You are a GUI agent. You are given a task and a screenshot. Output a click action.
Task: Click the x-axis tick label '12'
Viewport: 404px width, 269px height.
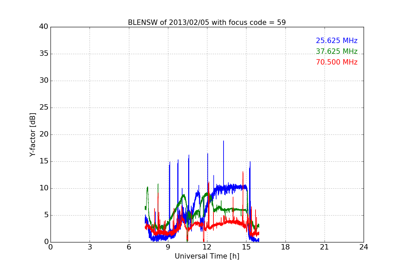(x=207, y=247)
